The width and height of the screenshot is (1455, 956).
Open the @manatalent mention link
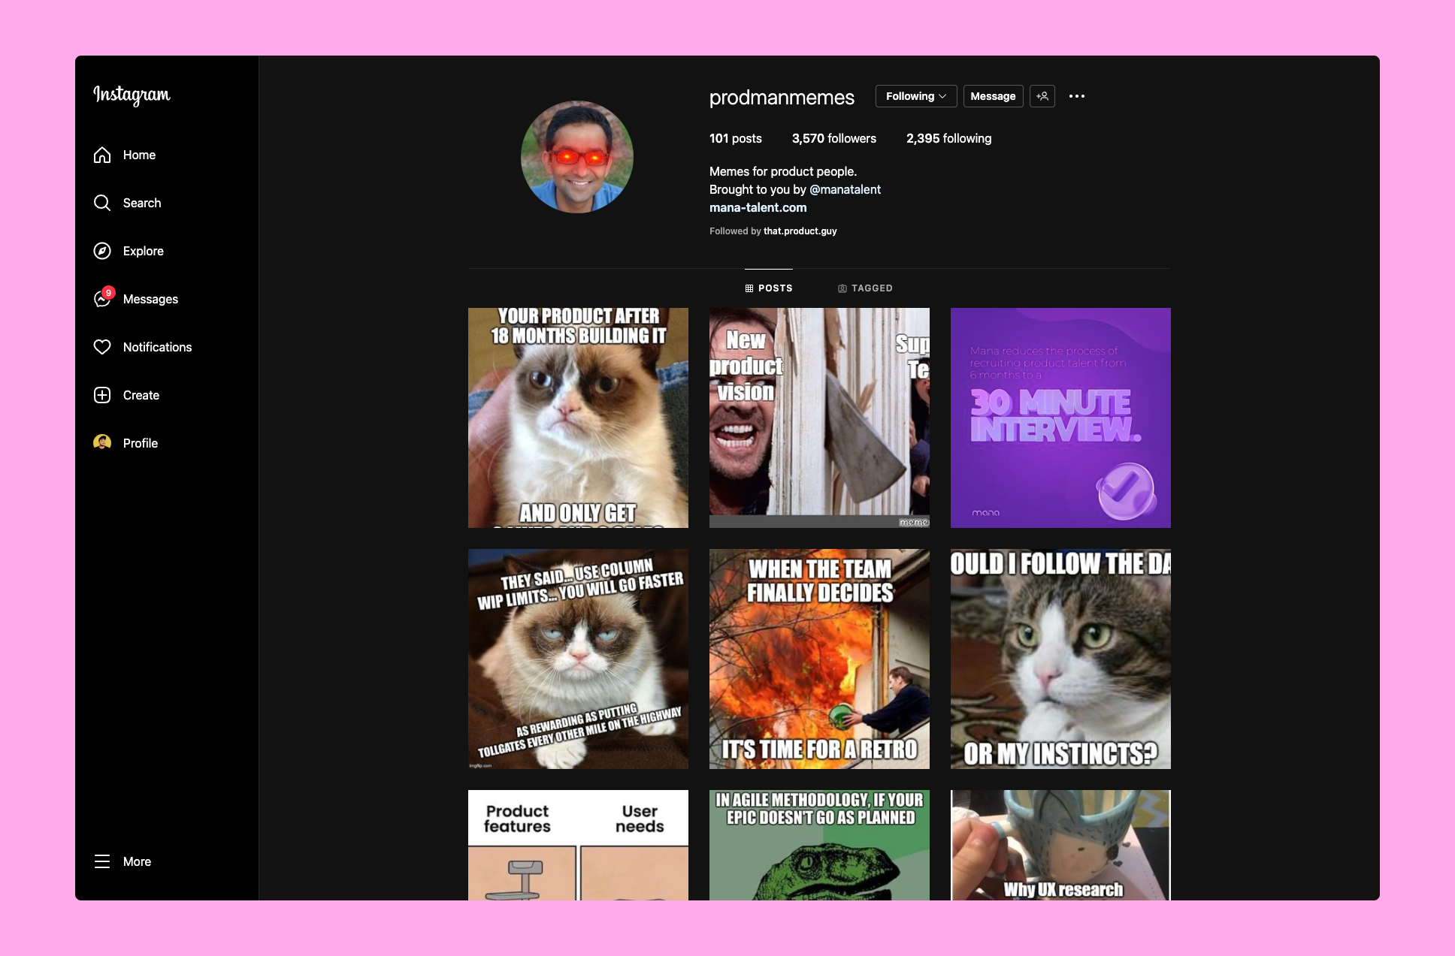845,189
